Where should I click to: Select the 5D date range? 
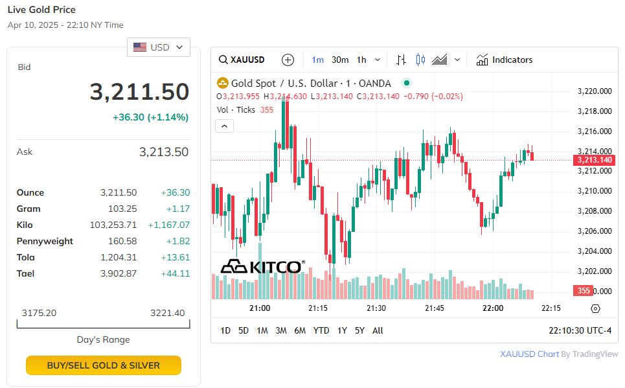click(244, 330)
